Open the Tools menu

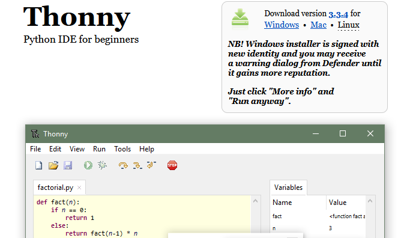122,149
